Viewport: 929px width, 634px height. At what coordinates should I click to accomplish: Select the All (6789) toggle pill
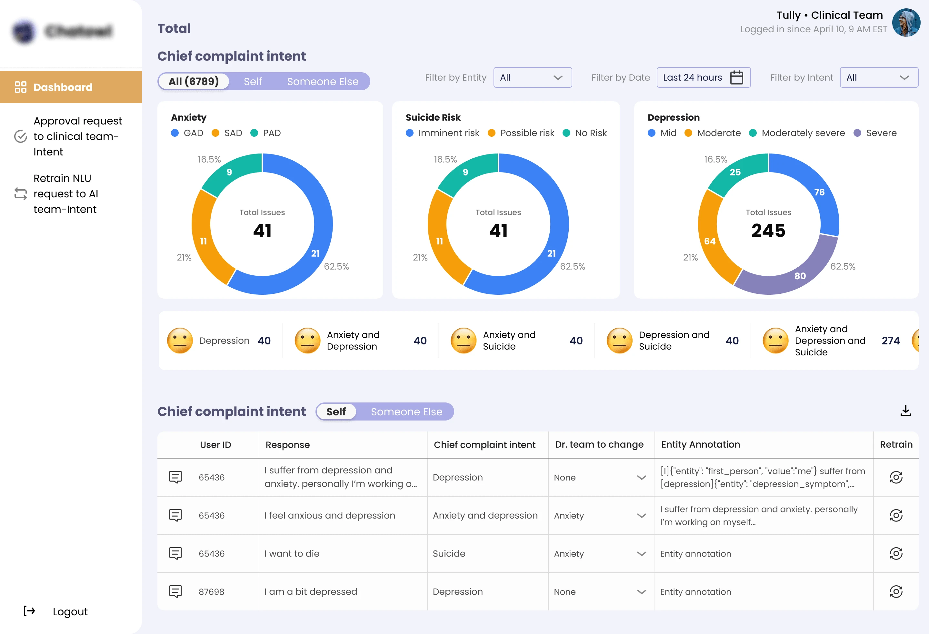[x=194, y=82]
